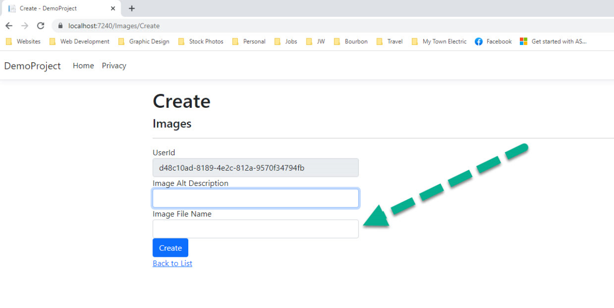Follow the Back to List link
The height and width of the screenshot is (308, 614).
click(x=172, y=264)
